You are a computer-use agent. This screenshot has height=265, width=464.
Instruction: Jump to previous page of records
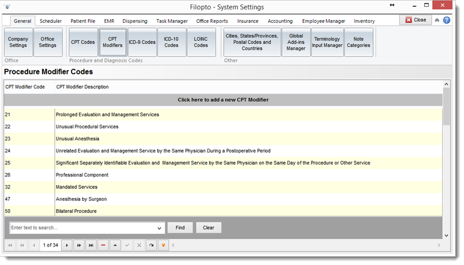coord(22,245)
